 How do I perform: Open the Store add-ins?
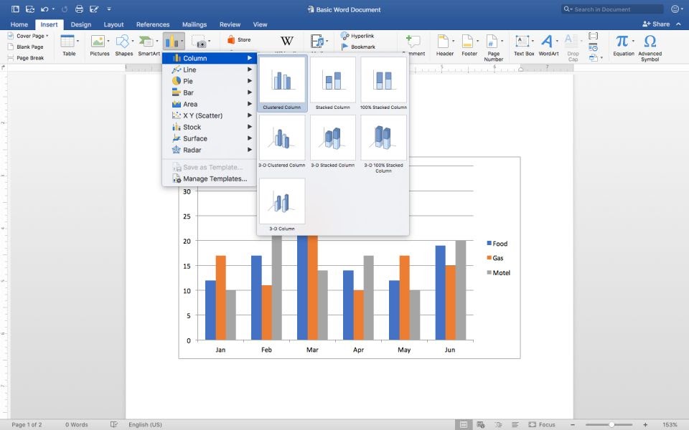(239, 40)
